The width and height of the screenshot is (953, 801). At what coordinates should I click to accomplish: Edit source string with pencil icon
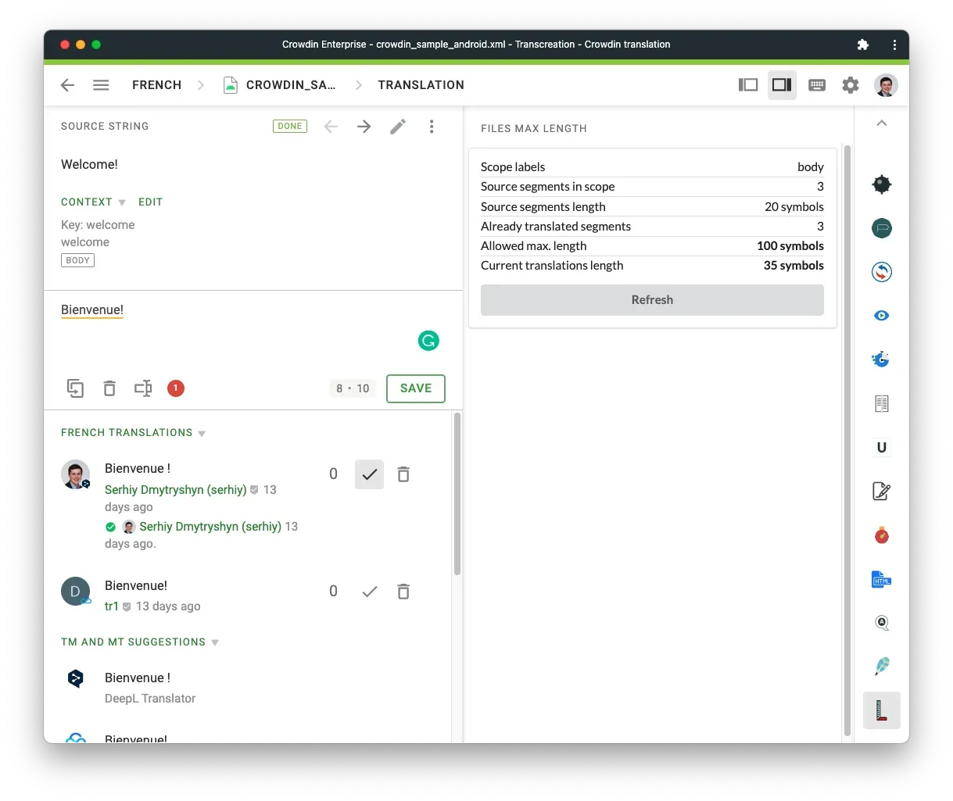(398, 127)
